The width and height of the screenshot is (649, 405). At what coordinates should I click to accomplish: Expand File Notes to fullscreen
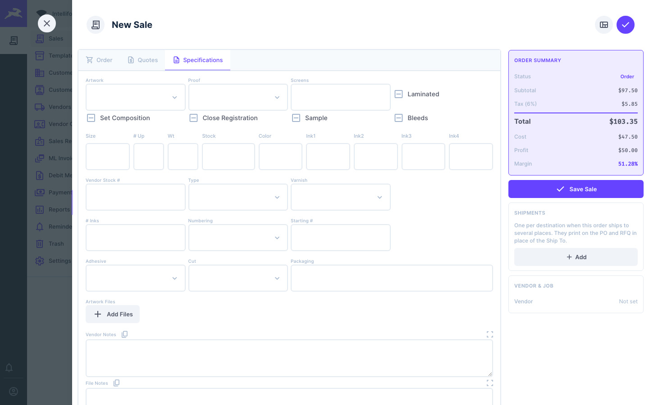[490, 383]
